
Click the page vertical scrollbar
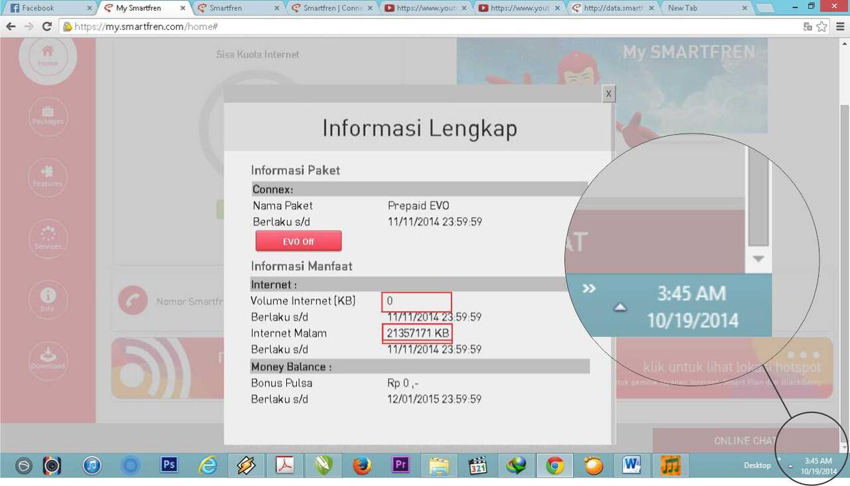click(x=845, y=272)
